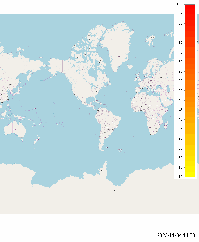The image size is (199, 242).
Task: Click the Gulf of Mexico on the map
Action: click(90, 99)
